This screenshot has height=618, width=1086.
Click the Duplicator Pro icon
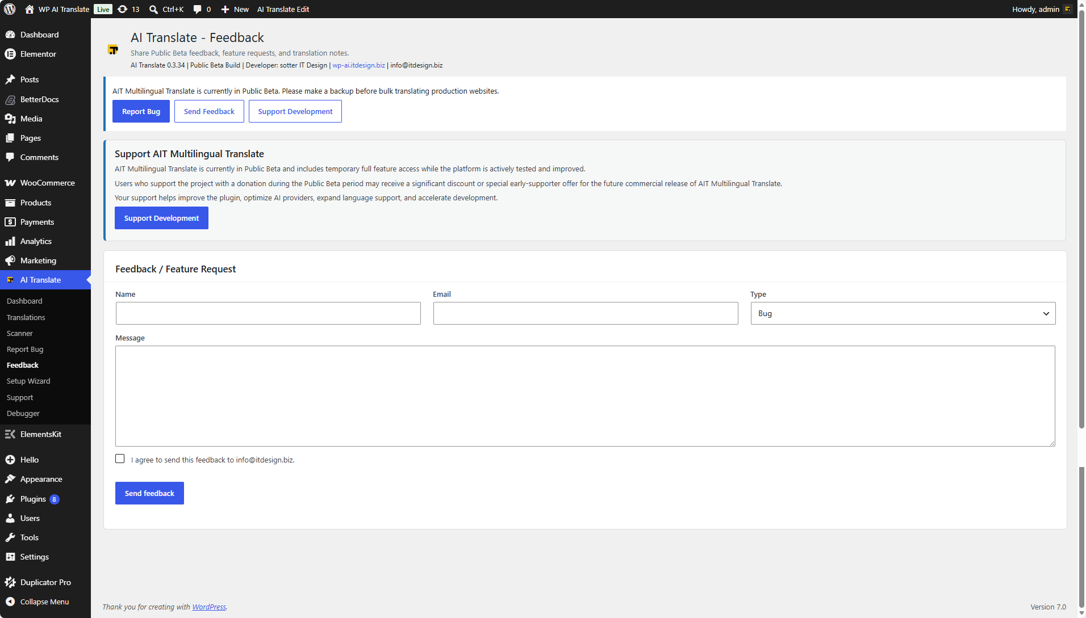coord(10,582)
